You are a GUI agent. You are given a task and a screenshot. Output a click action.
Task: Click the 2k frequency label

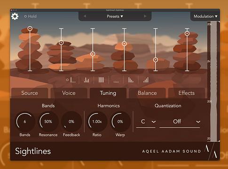(x=209, y=61)
